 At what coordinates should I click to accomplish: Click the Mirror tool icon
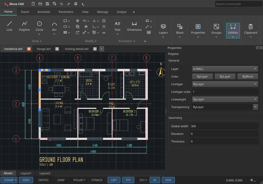click(x=86, y=27)
